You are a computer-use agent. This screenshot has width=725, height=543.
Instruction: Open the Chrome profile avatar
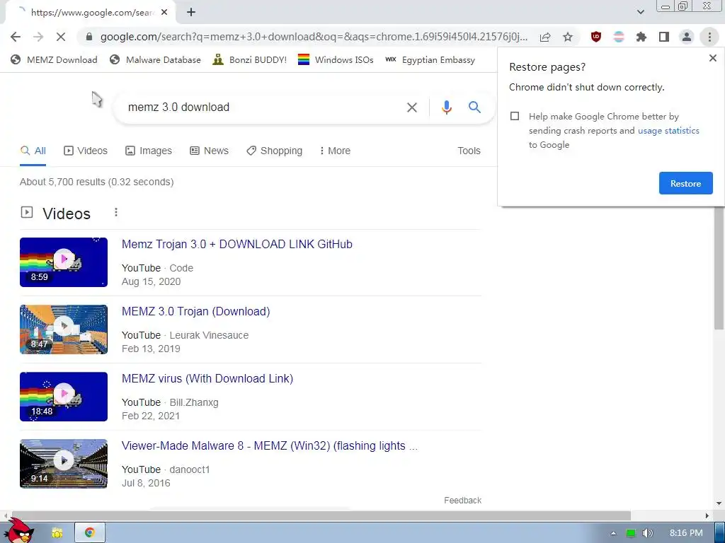687,37
